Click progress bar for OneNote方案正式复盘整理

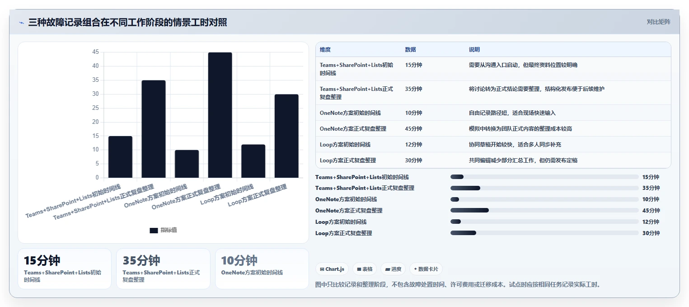tap(544, 210)
